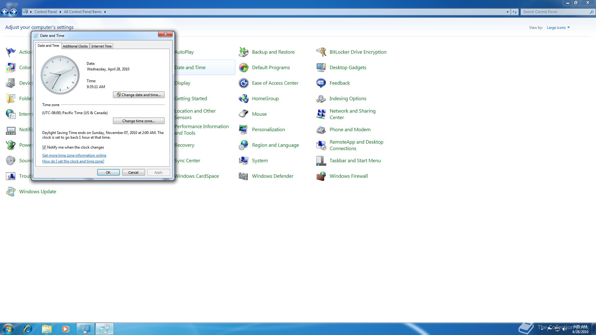The height and width of the screenshot is (335, 596).
Task: Switch to the Internet Time tab
Action: [x=101, y=46]
